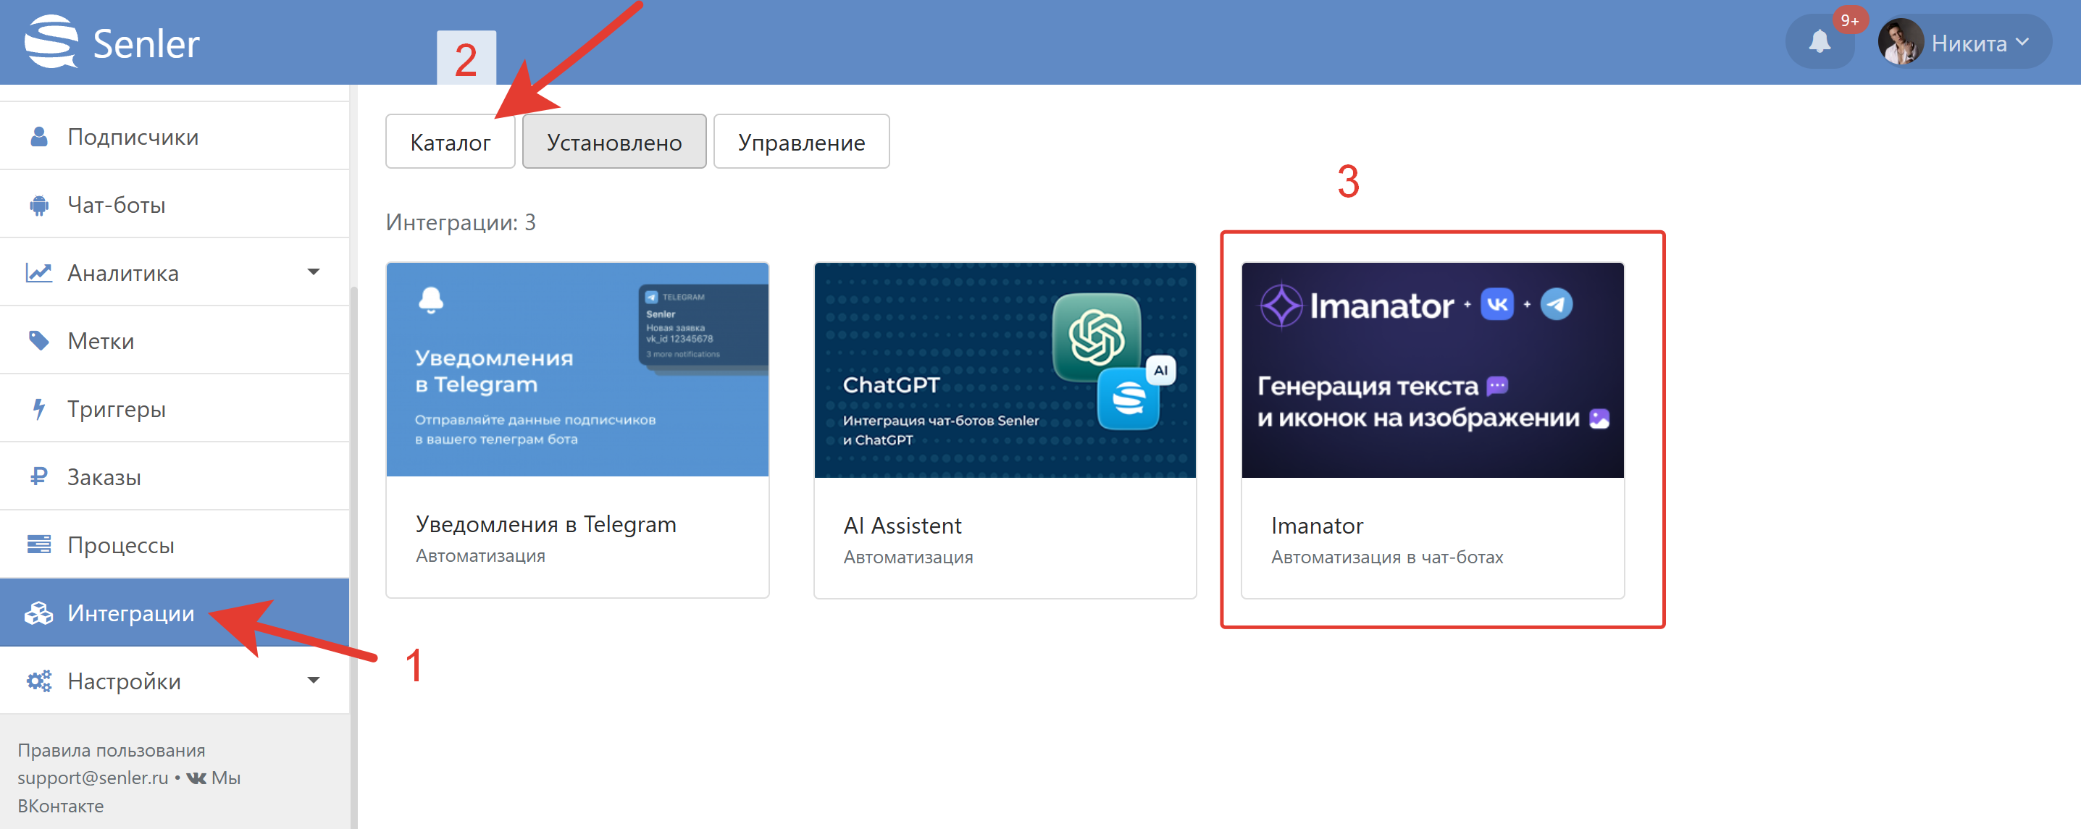The image size is (2081, 829).
Task: Click the Настройки gears icon
Action: [x=39, y=681]
